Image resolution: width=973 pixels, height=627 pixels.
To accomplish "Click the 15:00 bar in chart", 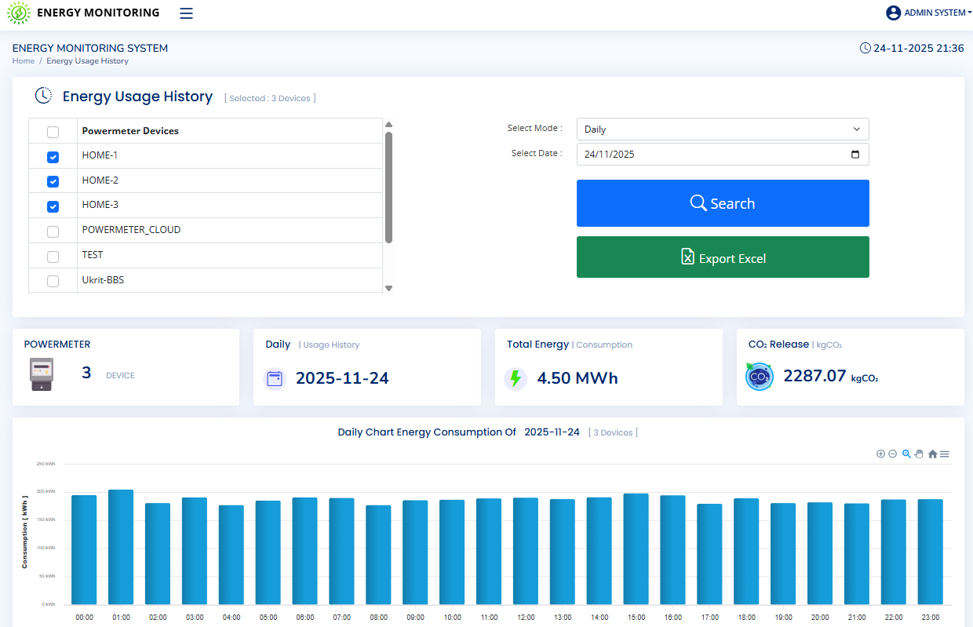I will 636,548.
